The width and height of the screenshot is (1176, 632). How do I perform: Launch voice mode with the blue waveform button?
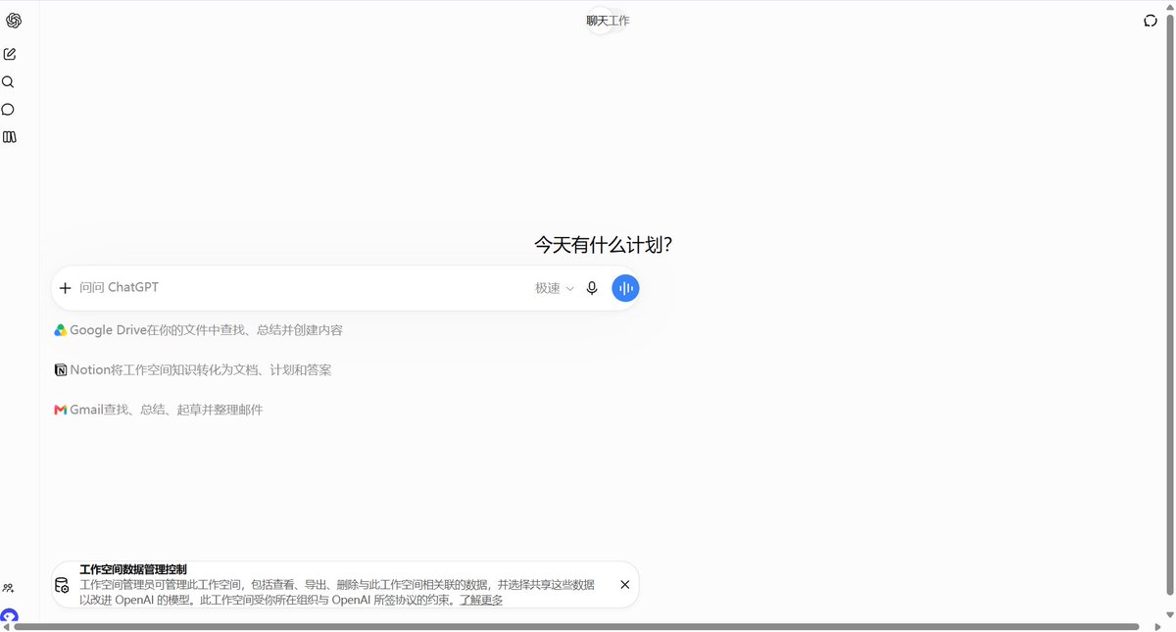tap(625, 288)
